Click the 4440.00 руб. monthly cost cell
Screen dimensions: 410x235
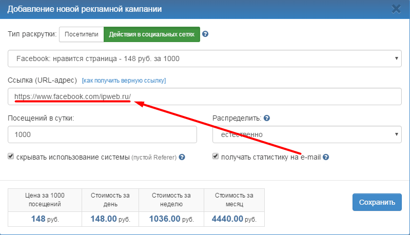tap(234, 219)
